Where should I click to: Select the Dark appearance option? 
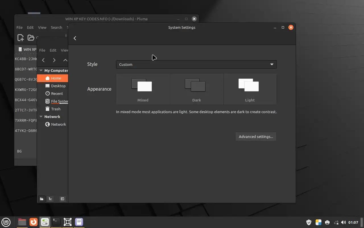click(x=197, y=89)
